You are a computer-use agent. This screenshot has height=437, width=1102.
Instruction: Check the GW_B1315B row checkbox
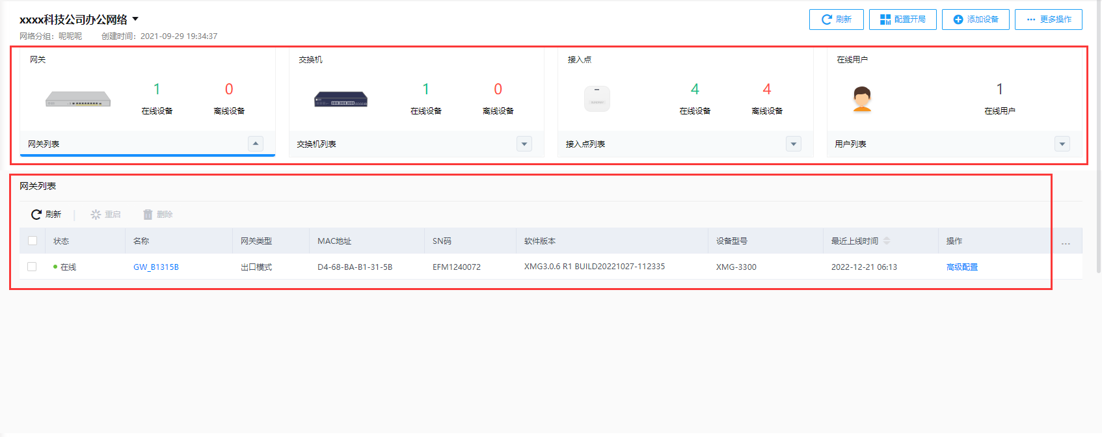pyautogui.click(x=32, y=267)
